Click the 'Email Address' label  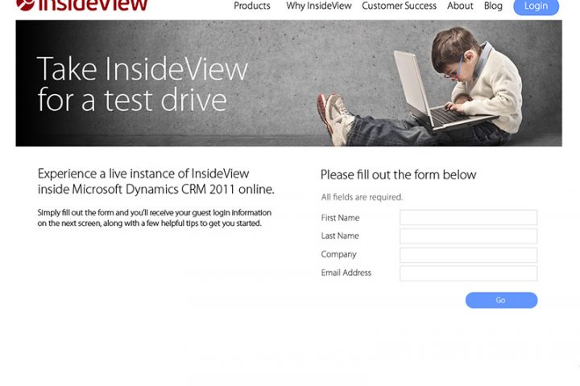pos(346,273)
